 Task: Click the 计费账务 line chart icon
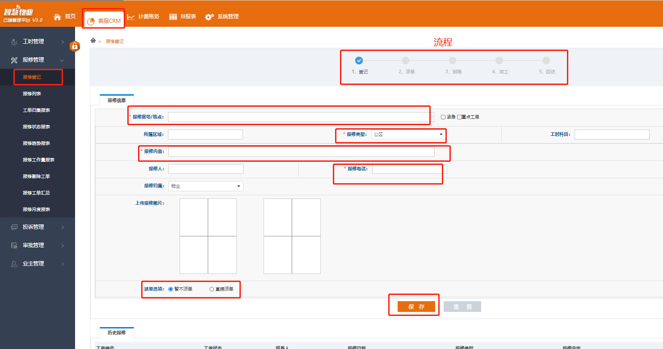131,17
